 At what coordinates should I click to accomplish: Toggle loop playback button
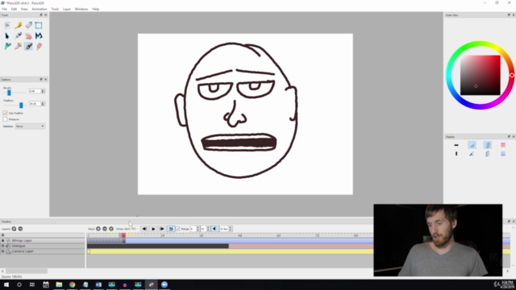pos(171,229)
